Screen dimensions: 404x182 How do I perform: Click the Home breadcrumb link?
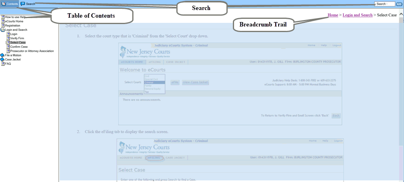333,15
